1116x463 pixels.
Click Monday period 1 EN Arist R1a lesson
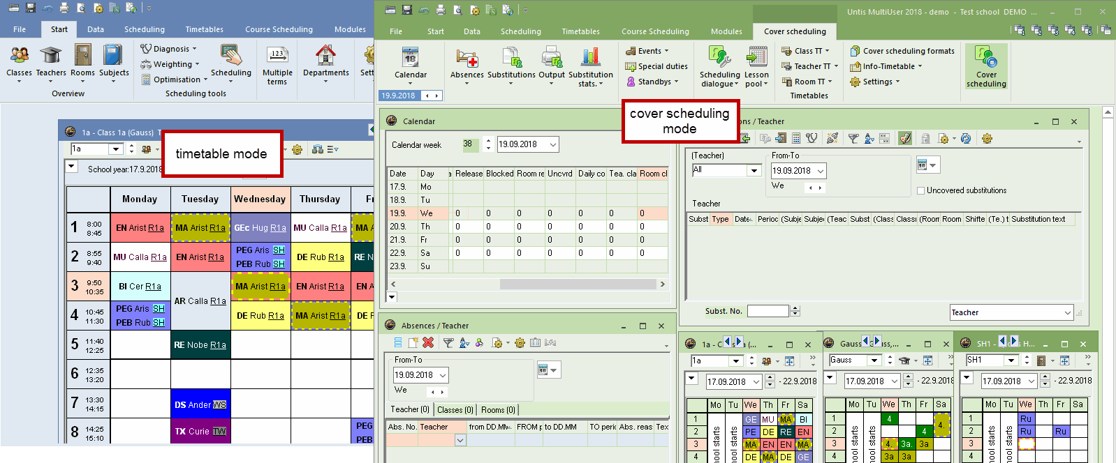140,227
